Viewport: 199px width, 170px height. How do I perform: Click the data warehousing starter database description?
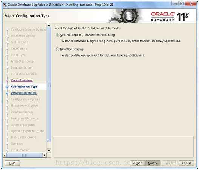tap(103, 55)
